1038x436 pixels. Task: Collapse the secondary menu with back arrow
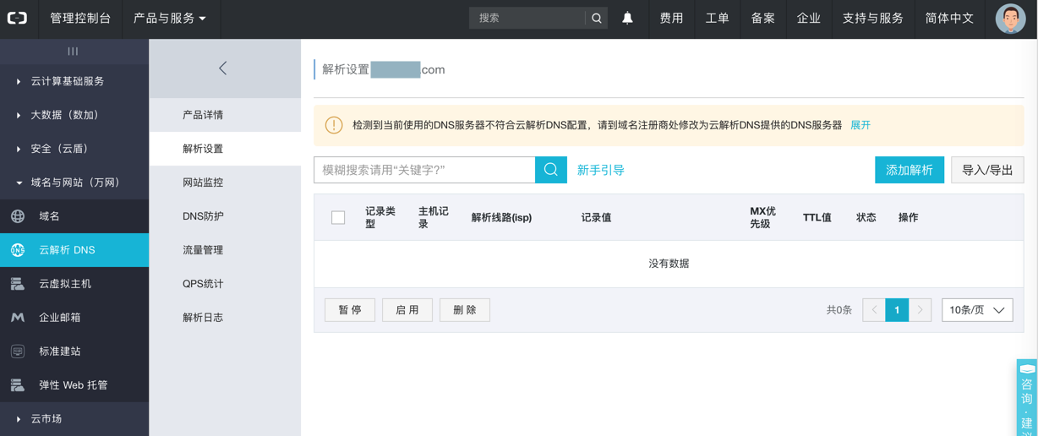tap(223, 68)
